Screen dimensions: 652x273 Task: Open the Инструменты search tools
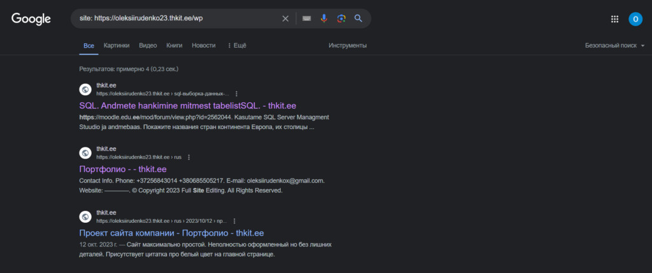coord(348,46)
